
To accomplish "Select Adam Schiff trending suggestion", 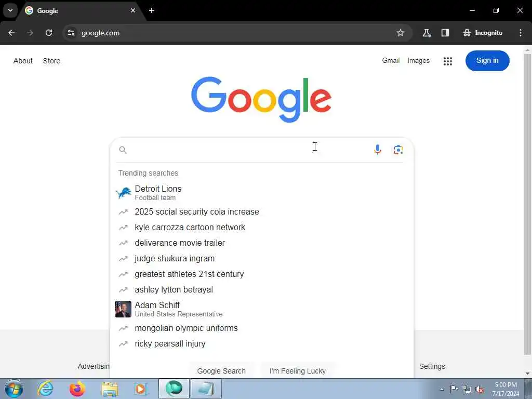I will point(262,309).
